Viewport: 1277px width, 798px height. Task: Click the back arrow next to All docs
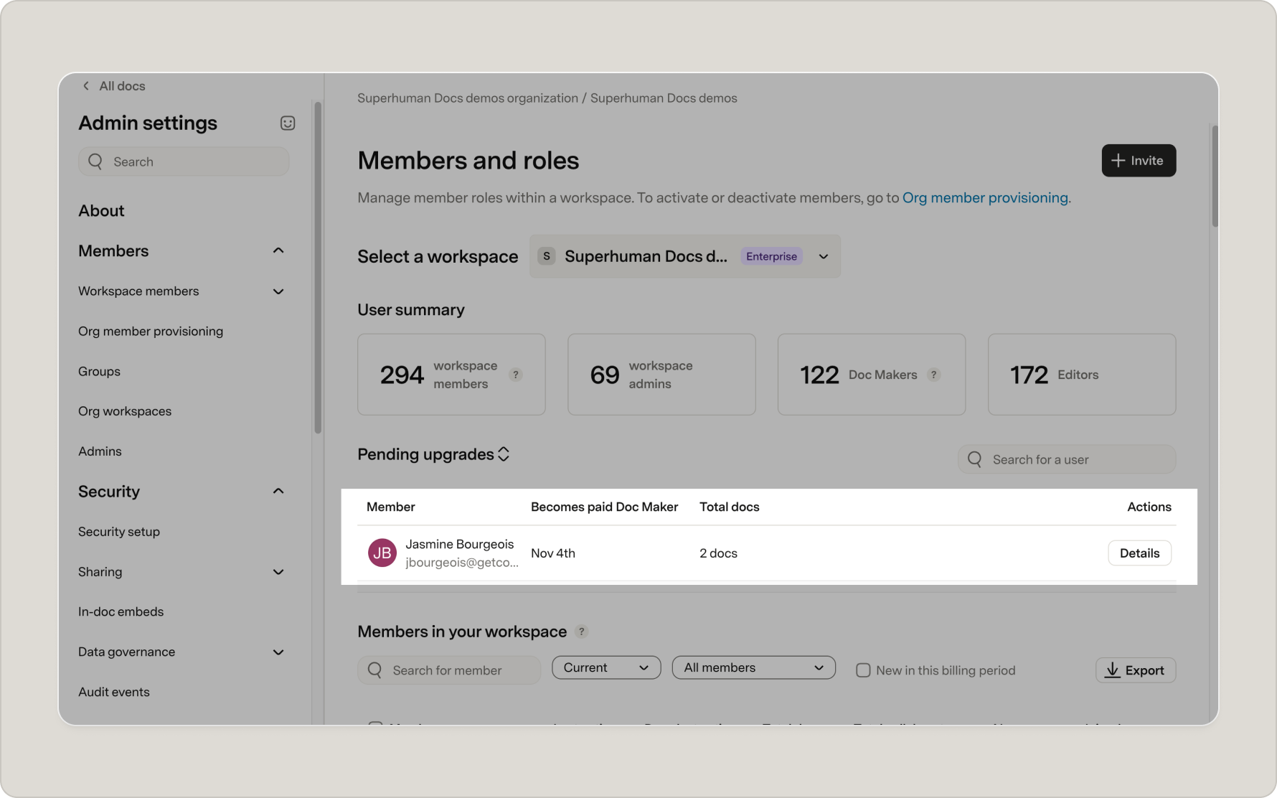(86, 86)
